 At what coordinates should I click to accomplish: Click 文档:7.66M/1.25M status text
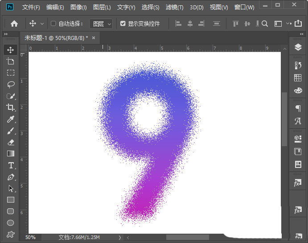pyautogui.click(x=79, y=238)
